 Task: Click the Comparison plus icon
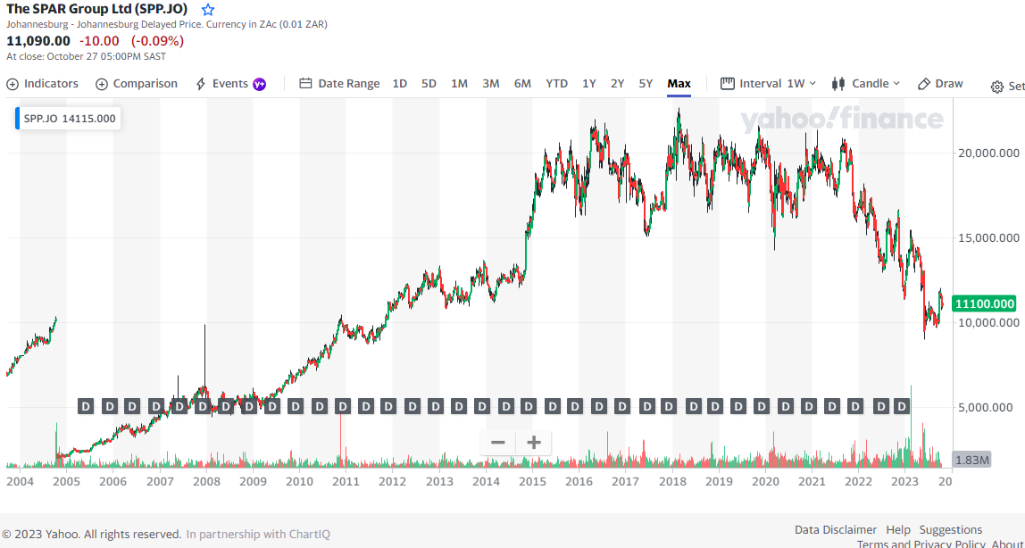101,84
